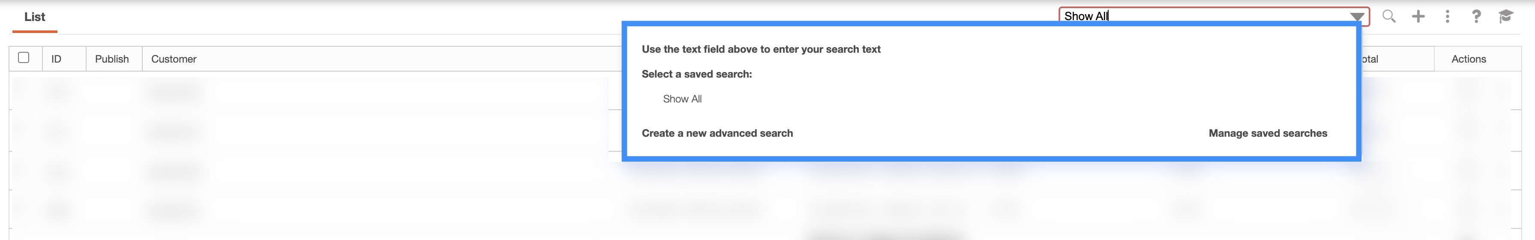Click the "Use the text field above" hint
Viewport: 1535px width, 240px height.
(x=761, y=49)
